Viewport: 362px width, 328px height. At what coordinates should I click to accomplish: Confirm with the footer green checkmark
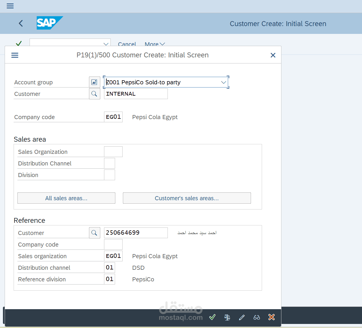tap(212, 317)
